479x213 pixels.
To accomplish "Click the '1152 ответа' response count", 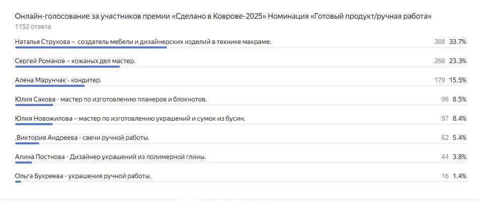I will (33, 27).
